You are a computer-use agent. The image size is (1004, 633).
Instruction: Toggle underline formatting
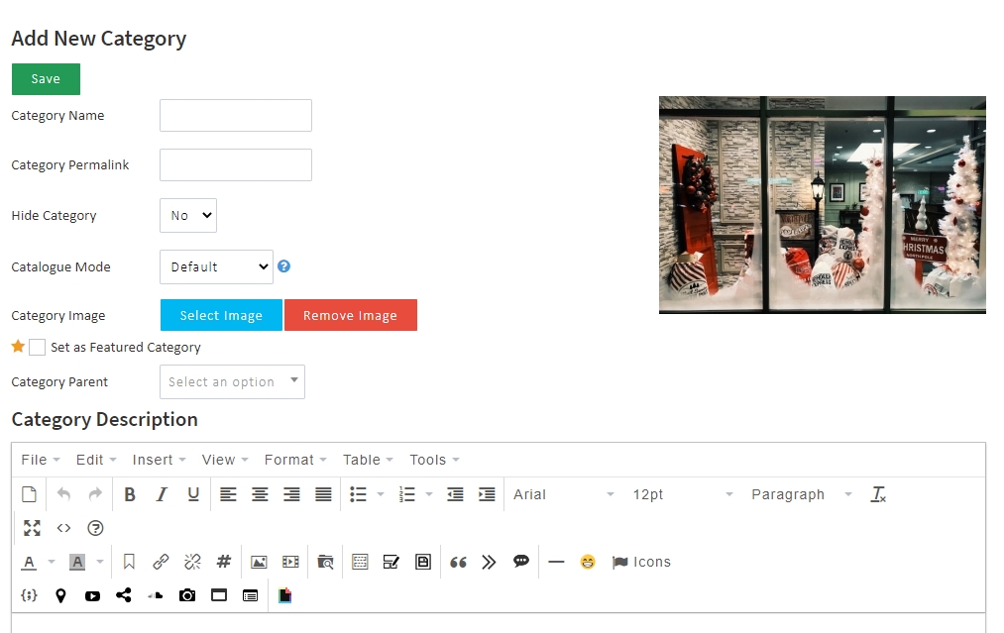tap(193, 494)
